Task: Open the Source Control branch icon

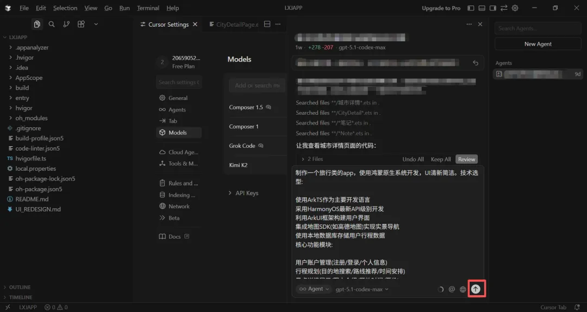Action: pyautogui.click(x=66, y=24)
